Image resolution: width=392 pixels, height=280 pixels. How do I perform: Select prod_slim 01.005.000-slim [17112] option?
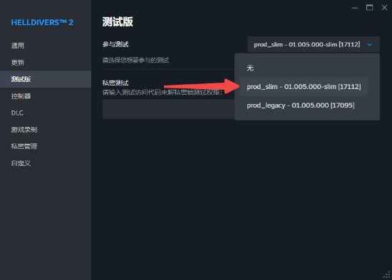[x=304, y=87]
